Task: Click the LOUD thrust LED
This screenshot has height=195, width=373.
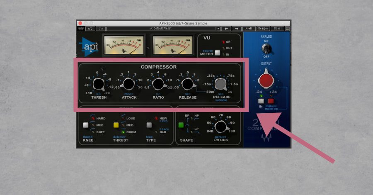Action: tap(123, 118)
